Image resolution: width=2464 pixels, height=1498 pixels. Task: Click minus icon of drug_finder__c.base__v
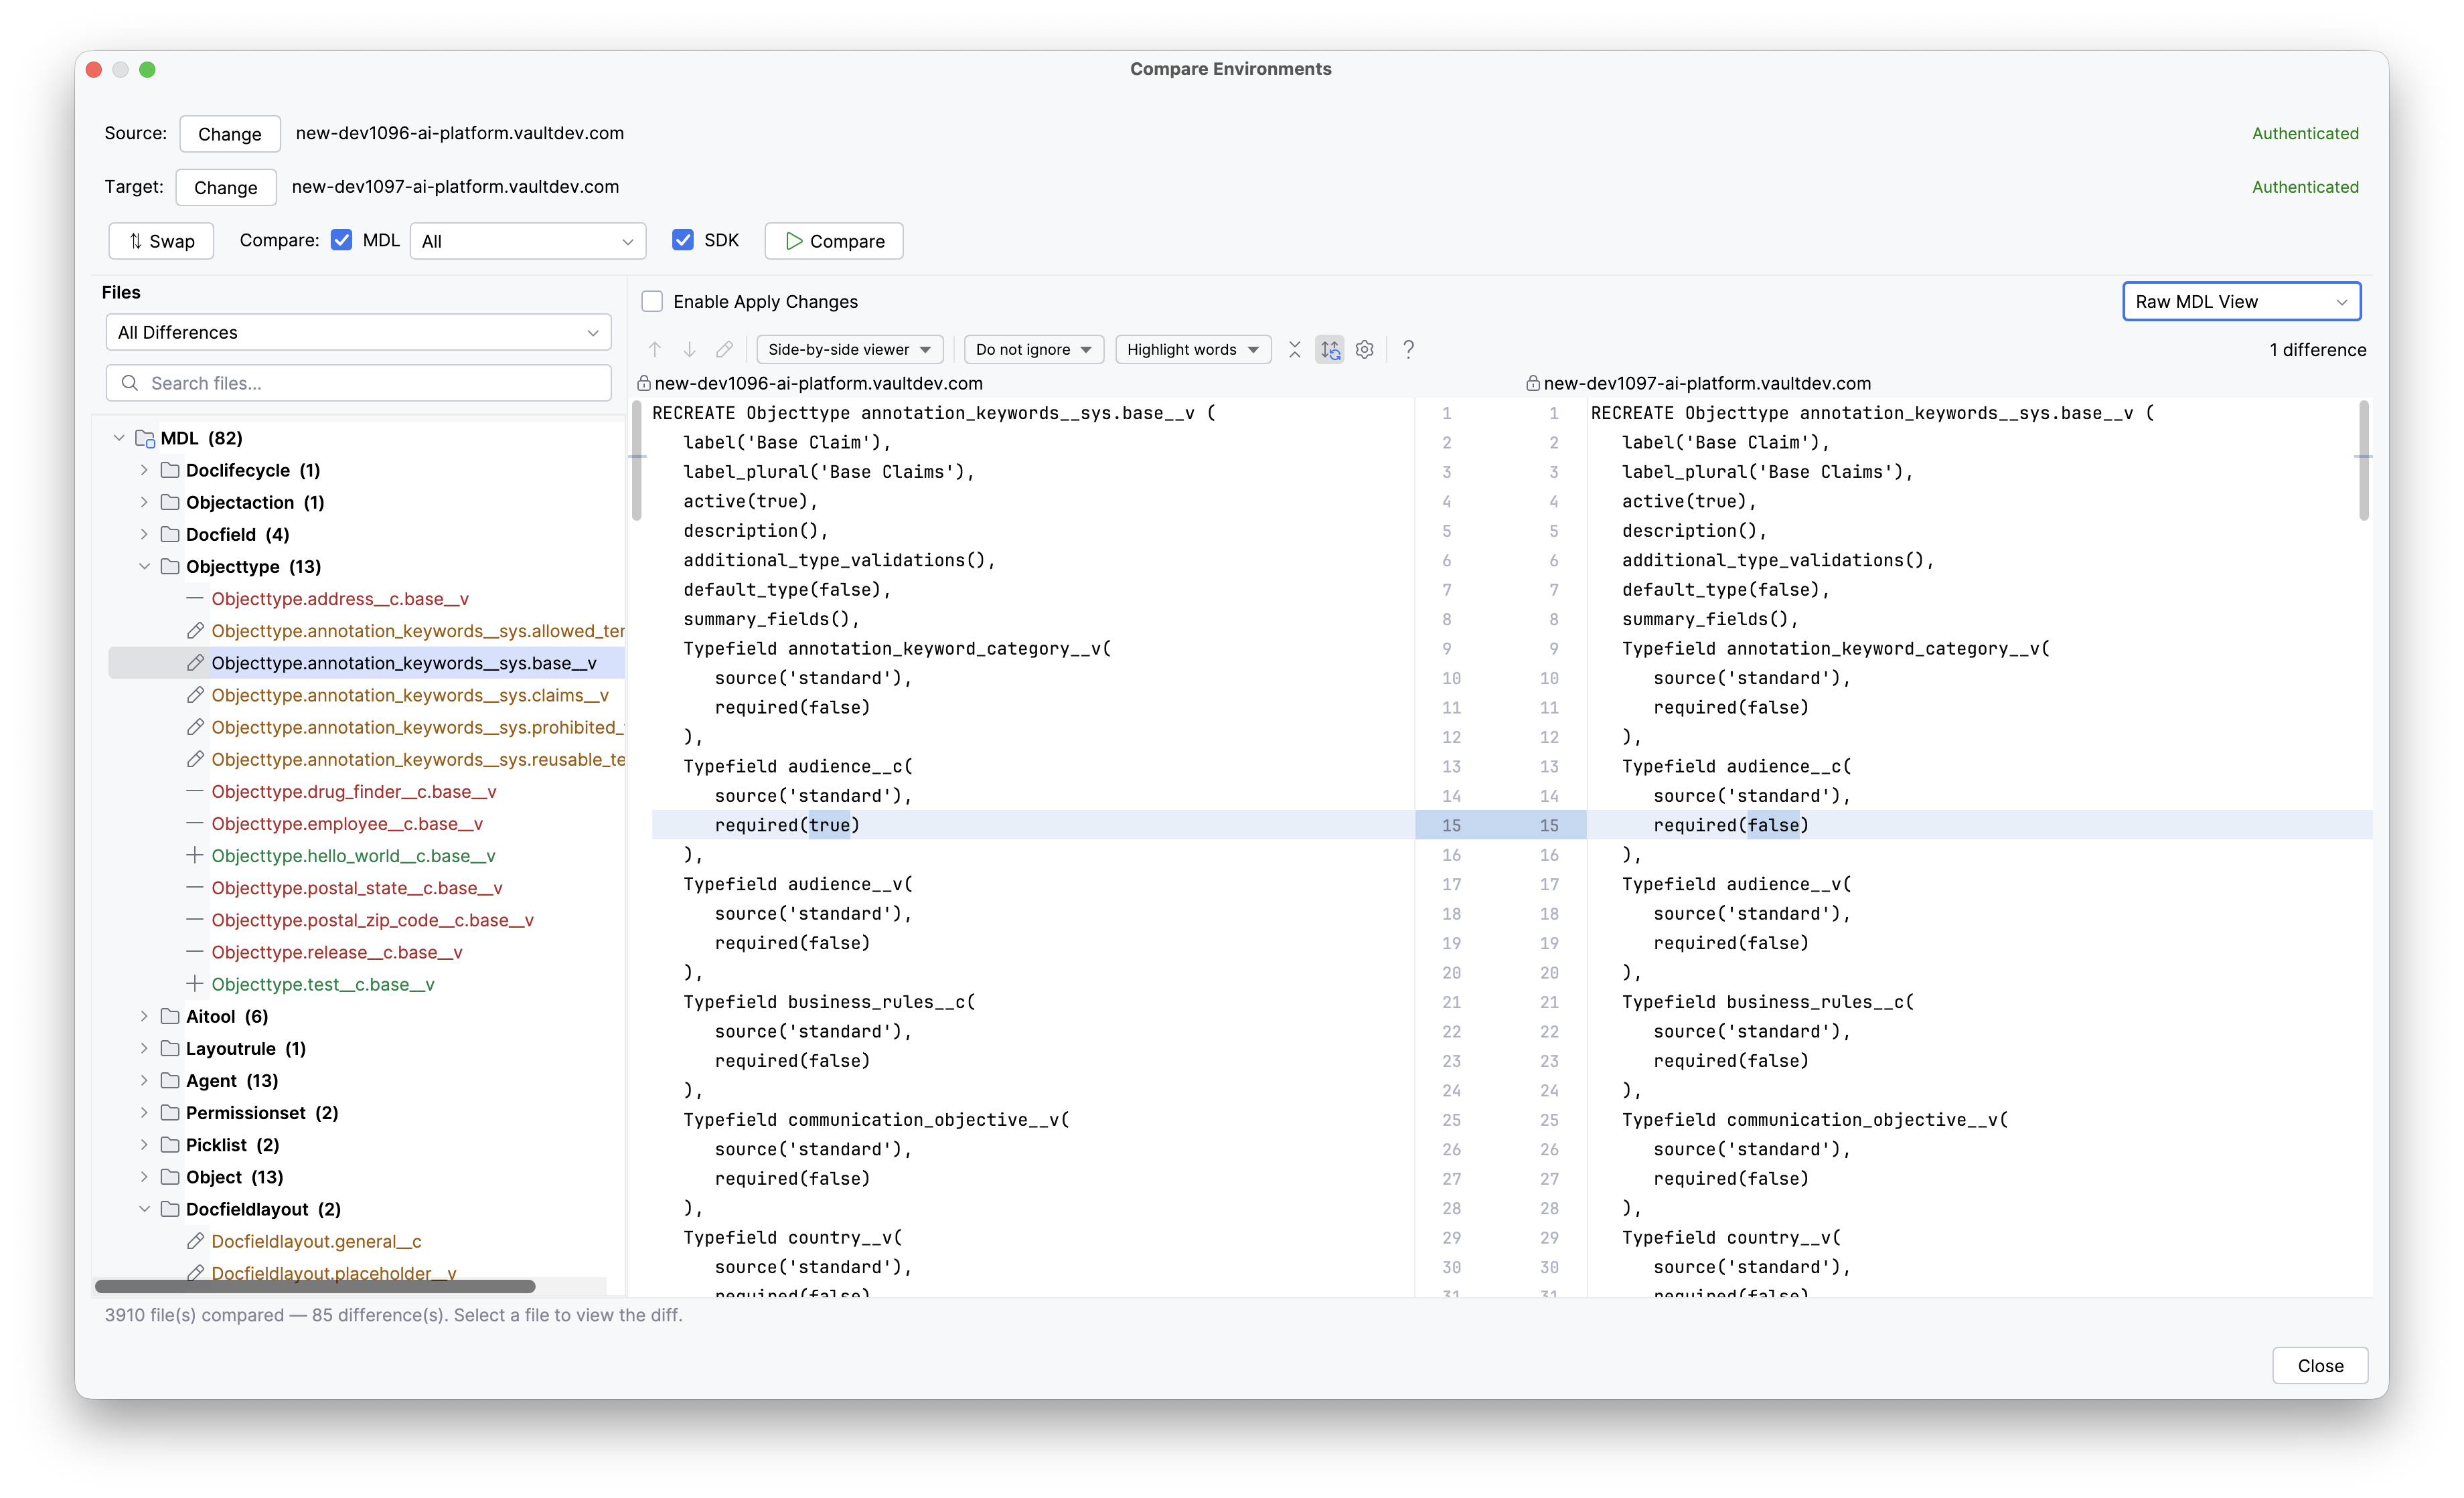tap(196, 791)
